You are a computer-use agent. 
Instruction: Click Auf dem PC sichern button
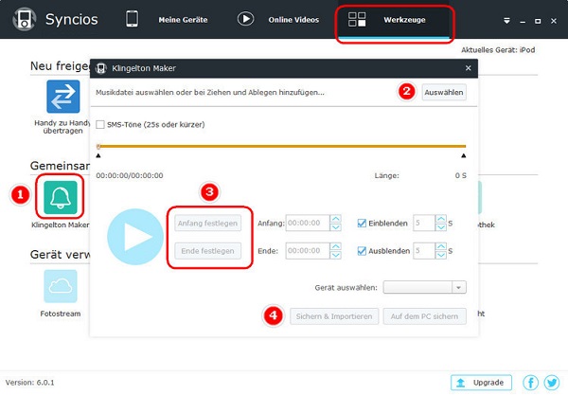point(424,316)
